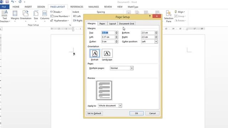Switch to the MAILINGS ribbon tab

(x=94, y=7)
